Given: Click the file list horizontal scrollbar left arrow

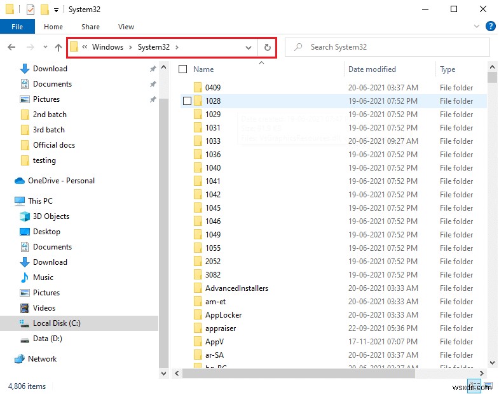Looking at the screenshot, I should tap(177, 373).
